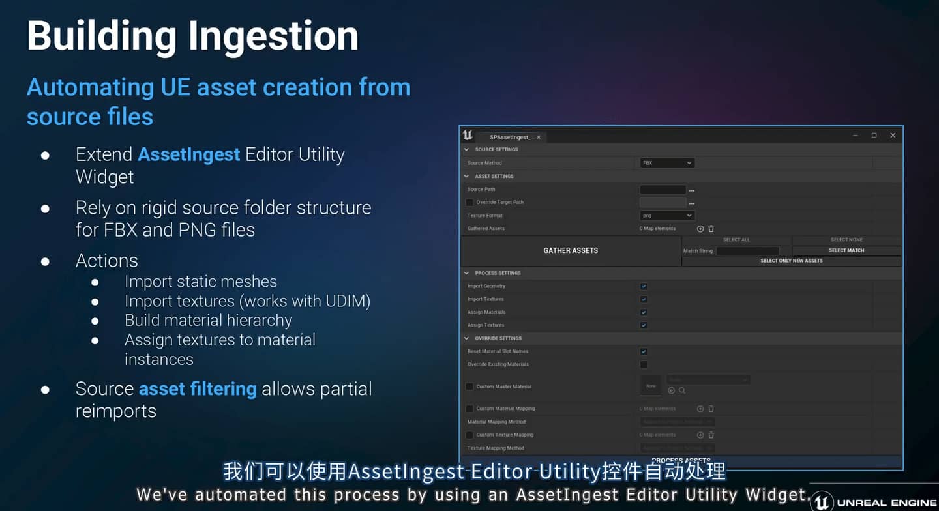Click the trash icon for Custom Texture Mapping
This screenshot has height=511, width=939.
pos(711,435)
